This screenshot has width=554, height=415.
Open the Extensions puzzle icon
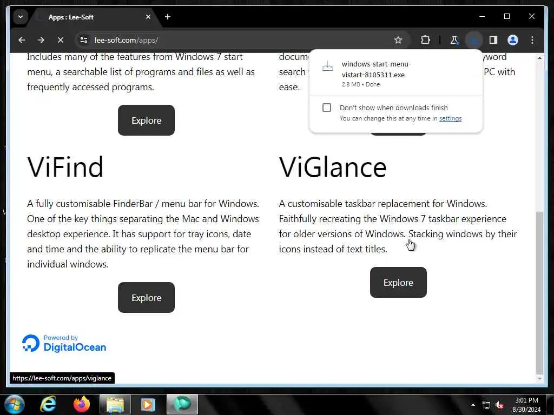[x=425, y=40]
